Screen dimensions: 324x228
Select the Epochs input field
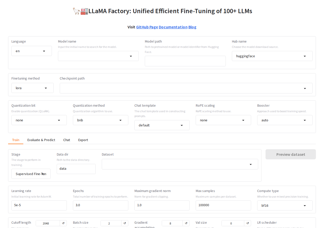tap(100, 205)
